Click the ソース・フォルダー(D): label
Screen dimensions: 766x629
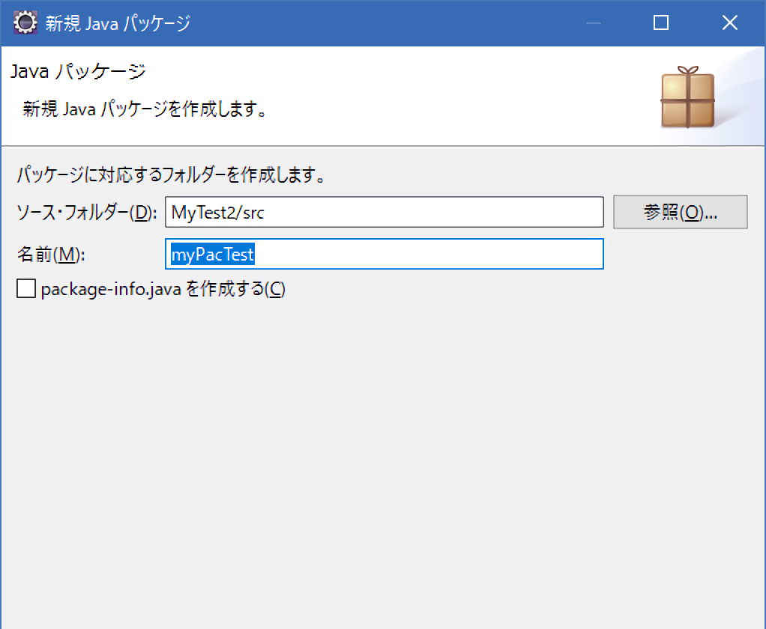(86, 212)
